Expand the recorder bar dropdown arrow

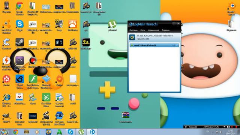[224, 127]
